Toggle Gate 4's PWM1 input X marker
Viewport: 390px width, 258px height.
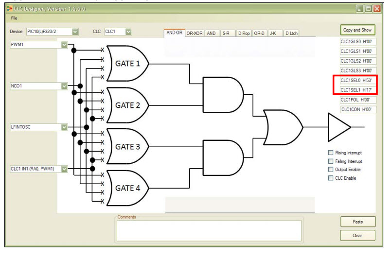(102, 175)
